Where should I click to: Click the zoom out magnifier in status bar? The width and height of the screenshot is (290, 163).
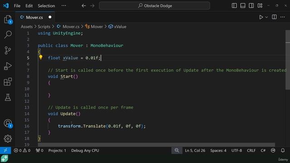click(x=177, y=150)
